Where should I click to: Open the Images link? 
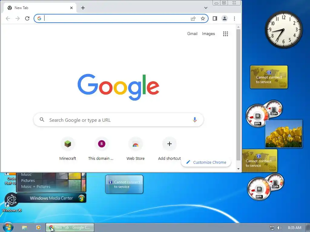208,34
